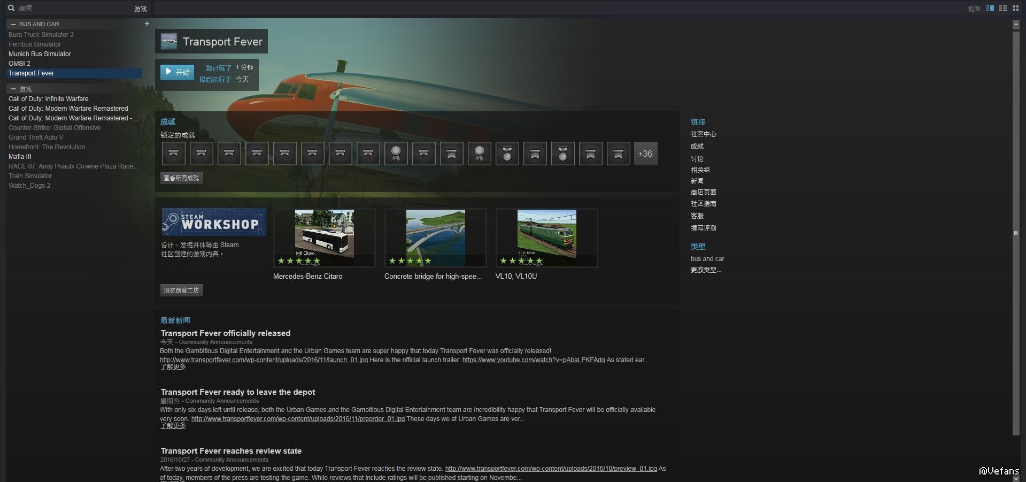Click the 'bus and car' category label
The image size is (1026, 482).
pos(707,259)
